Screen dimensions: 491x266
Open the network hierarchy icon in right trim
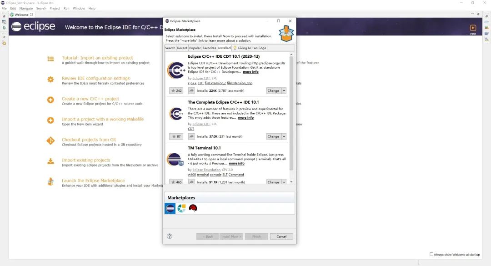[486, 39]
